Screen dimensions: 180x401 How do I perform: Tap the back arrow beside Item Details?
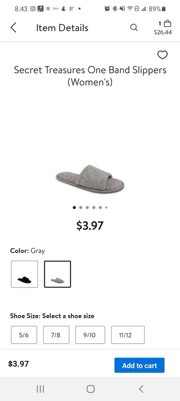[14, 27]
